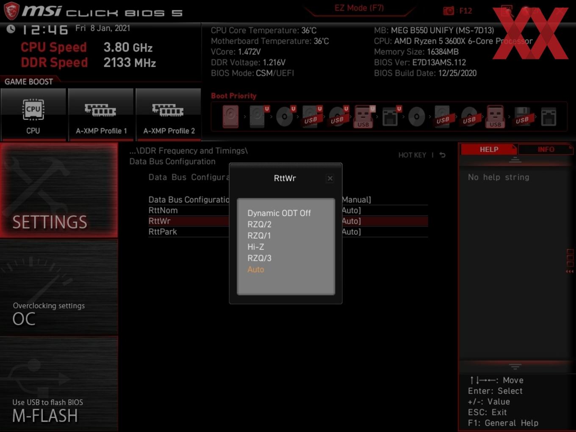The height and width of the screenshot is (432, 576).
Task: Click the No help string text
Action: pos(498,177)
